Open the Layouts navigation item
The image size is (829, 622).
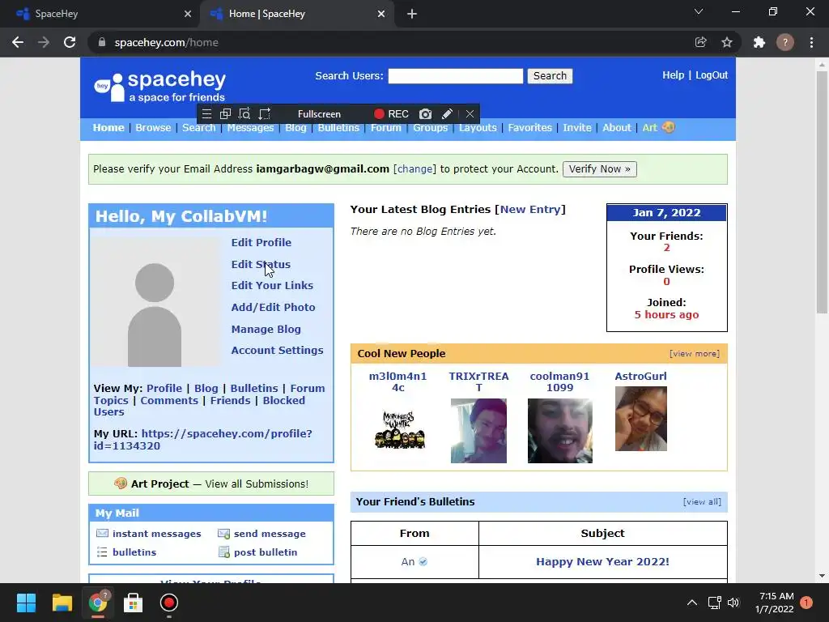(x=478, y=127)
